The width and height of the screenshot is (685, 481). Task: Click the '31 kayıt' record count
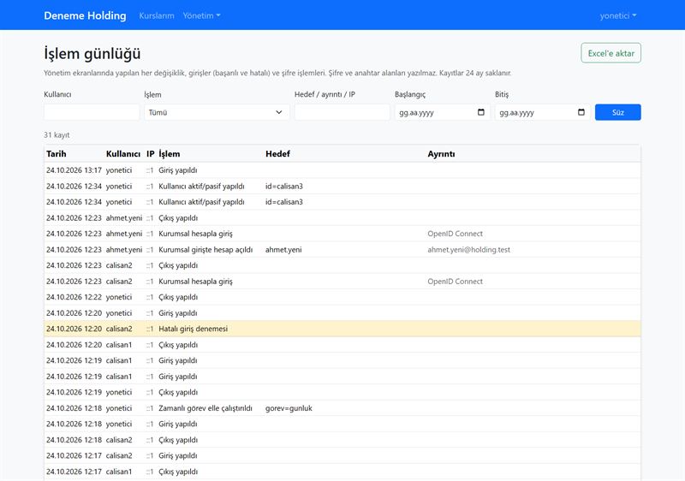tap(57, 135)
